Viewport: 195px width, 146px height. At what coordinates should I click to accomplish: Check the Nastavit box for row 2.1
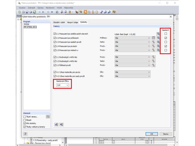pos(166,34)
